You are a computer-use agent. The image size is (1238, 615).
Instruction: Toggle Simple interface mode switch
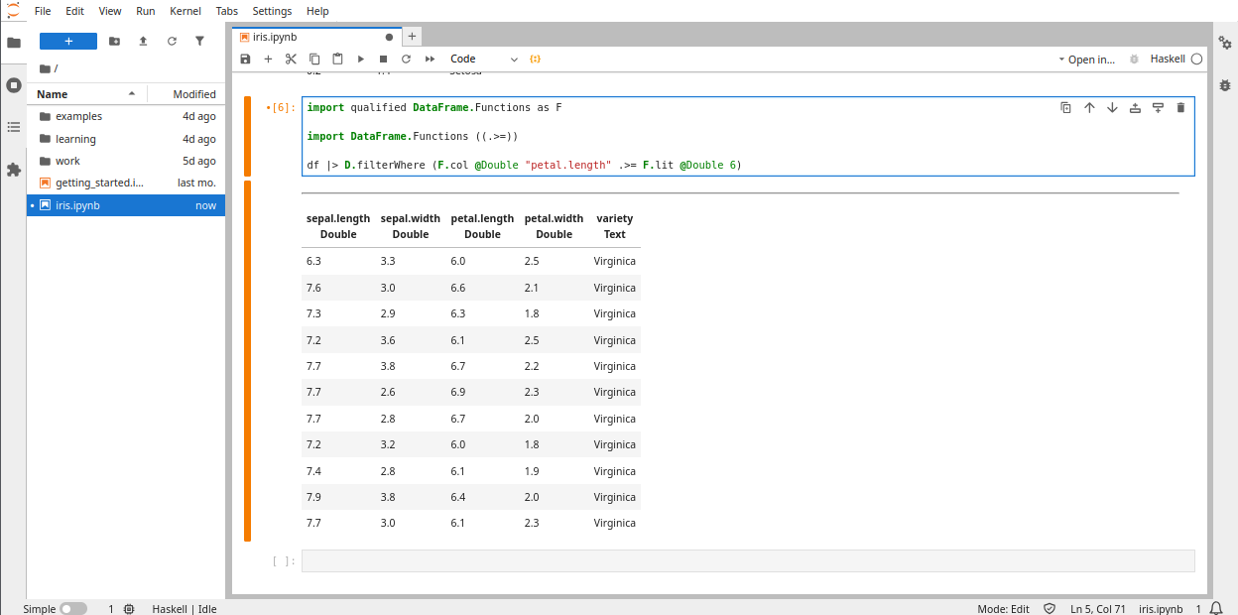73,608
